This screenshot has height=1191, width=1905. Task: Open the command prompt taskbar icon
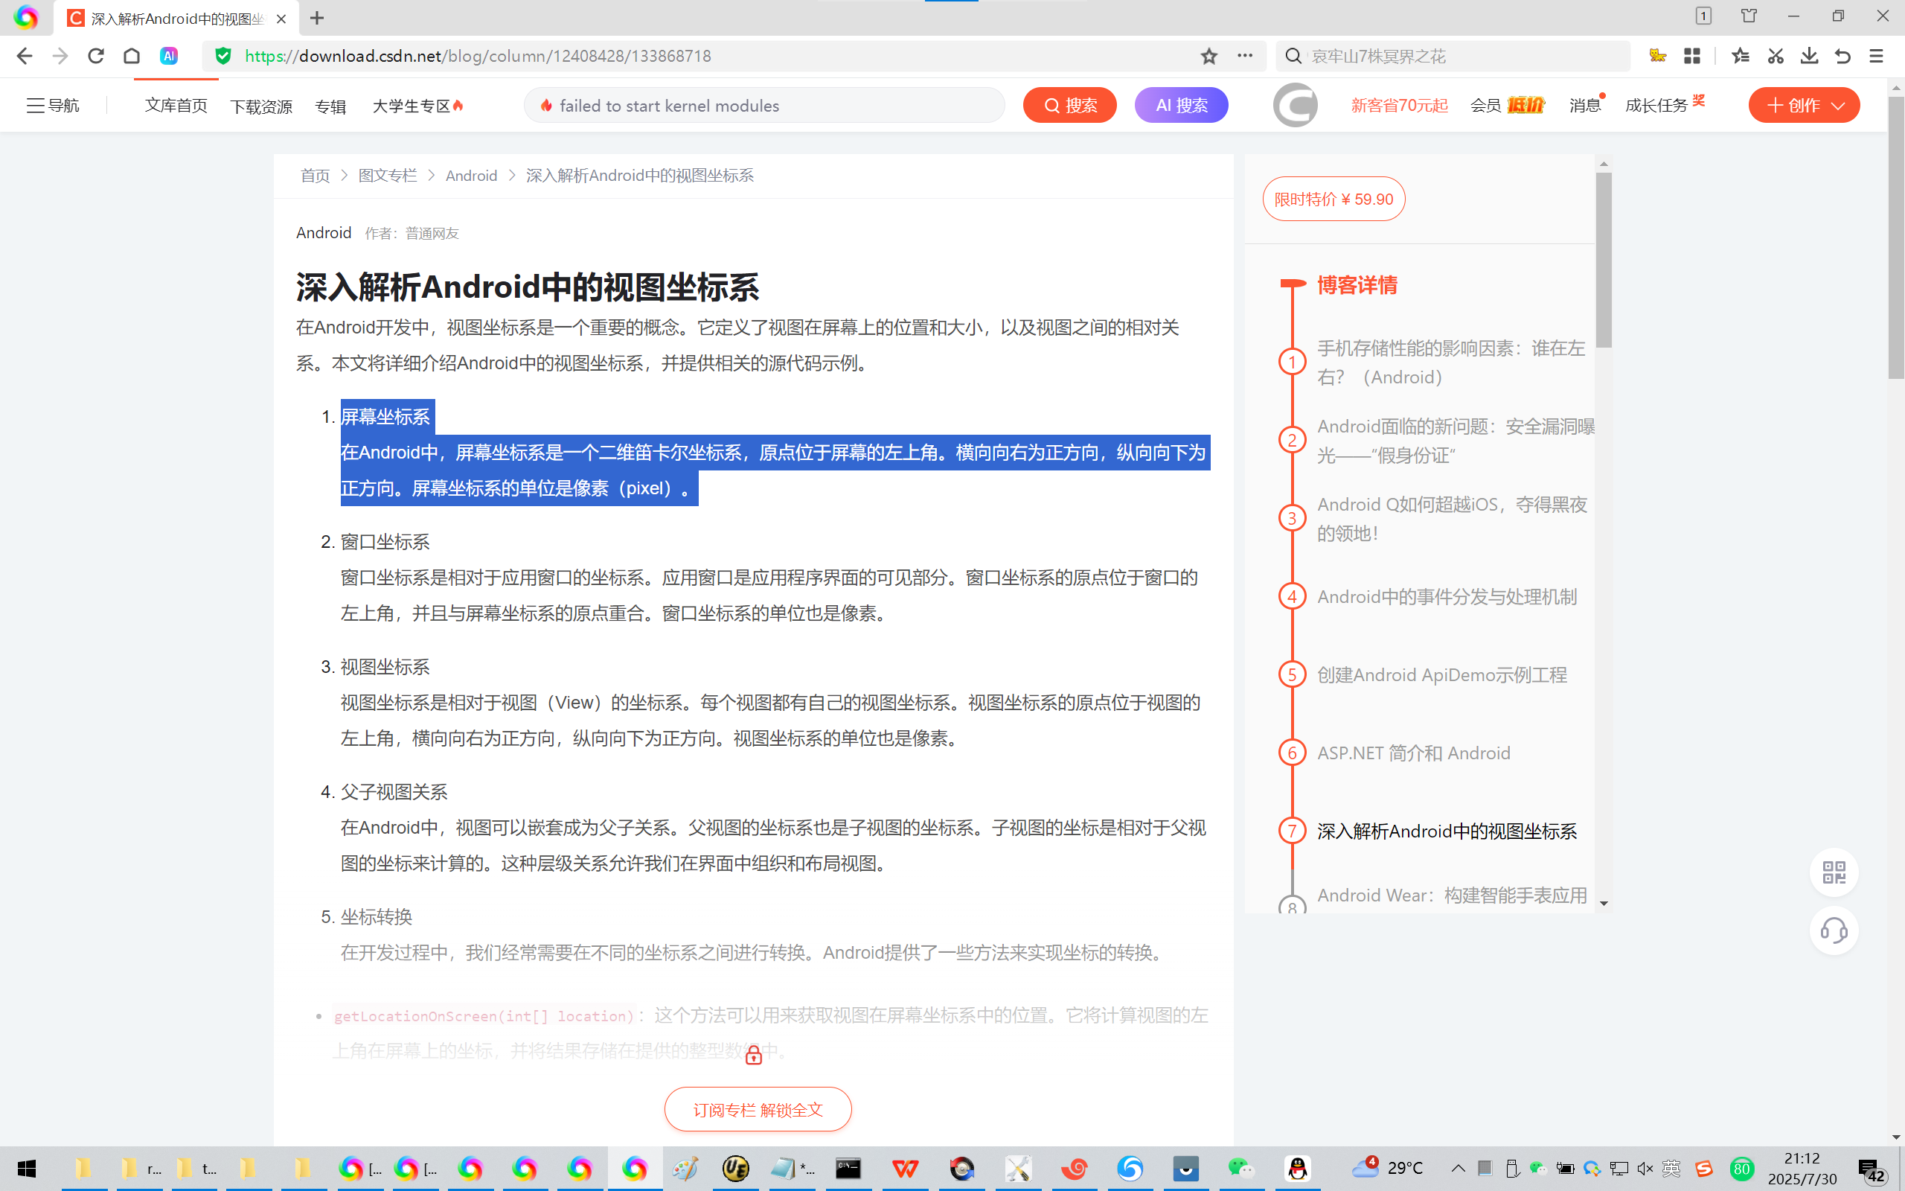click(x=848, y=1168)
